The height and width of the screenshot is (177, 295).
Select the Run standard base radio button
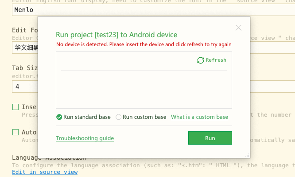59,117
